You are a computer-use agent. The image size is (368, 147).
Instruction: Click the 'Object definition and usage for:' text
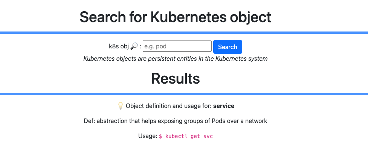tap(169, 106)
